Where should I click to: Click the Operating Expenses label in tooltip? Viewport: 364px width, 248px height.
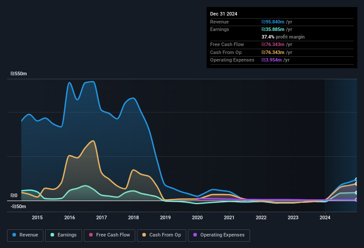[232, 60]
